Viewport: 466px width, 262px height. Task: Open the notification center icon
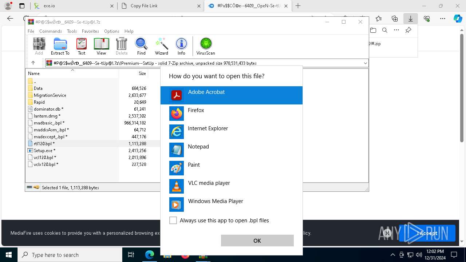[x=454, y=255]
